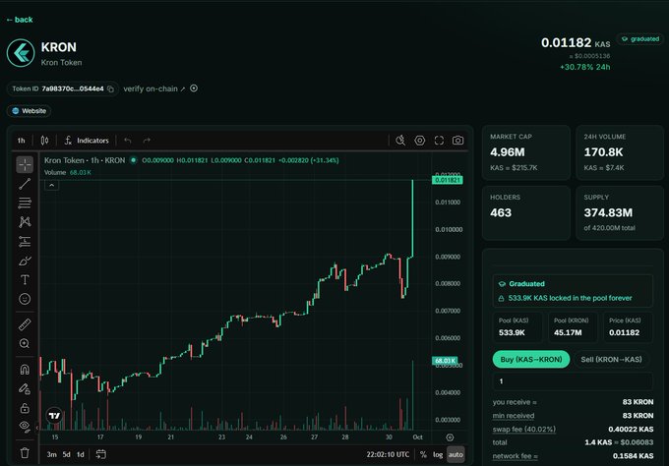The height and width of the screenshot is (466, 669).
Task: Select the trend line tool
Action: (x=25, y=184)
